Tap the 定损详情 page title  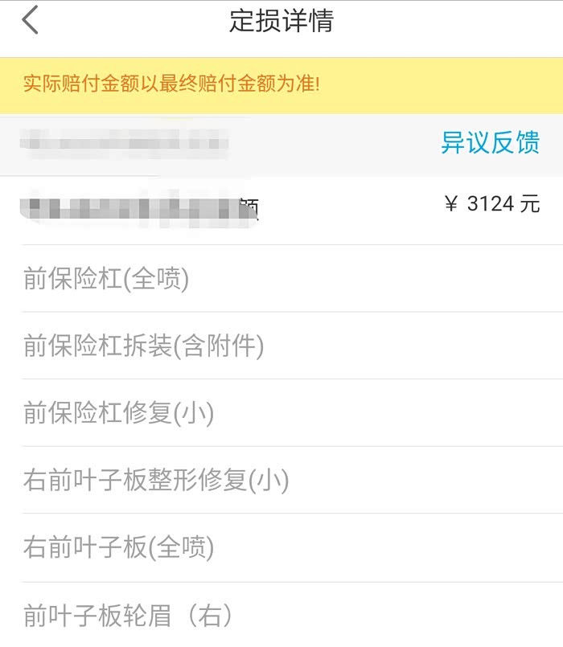point(281,21)
